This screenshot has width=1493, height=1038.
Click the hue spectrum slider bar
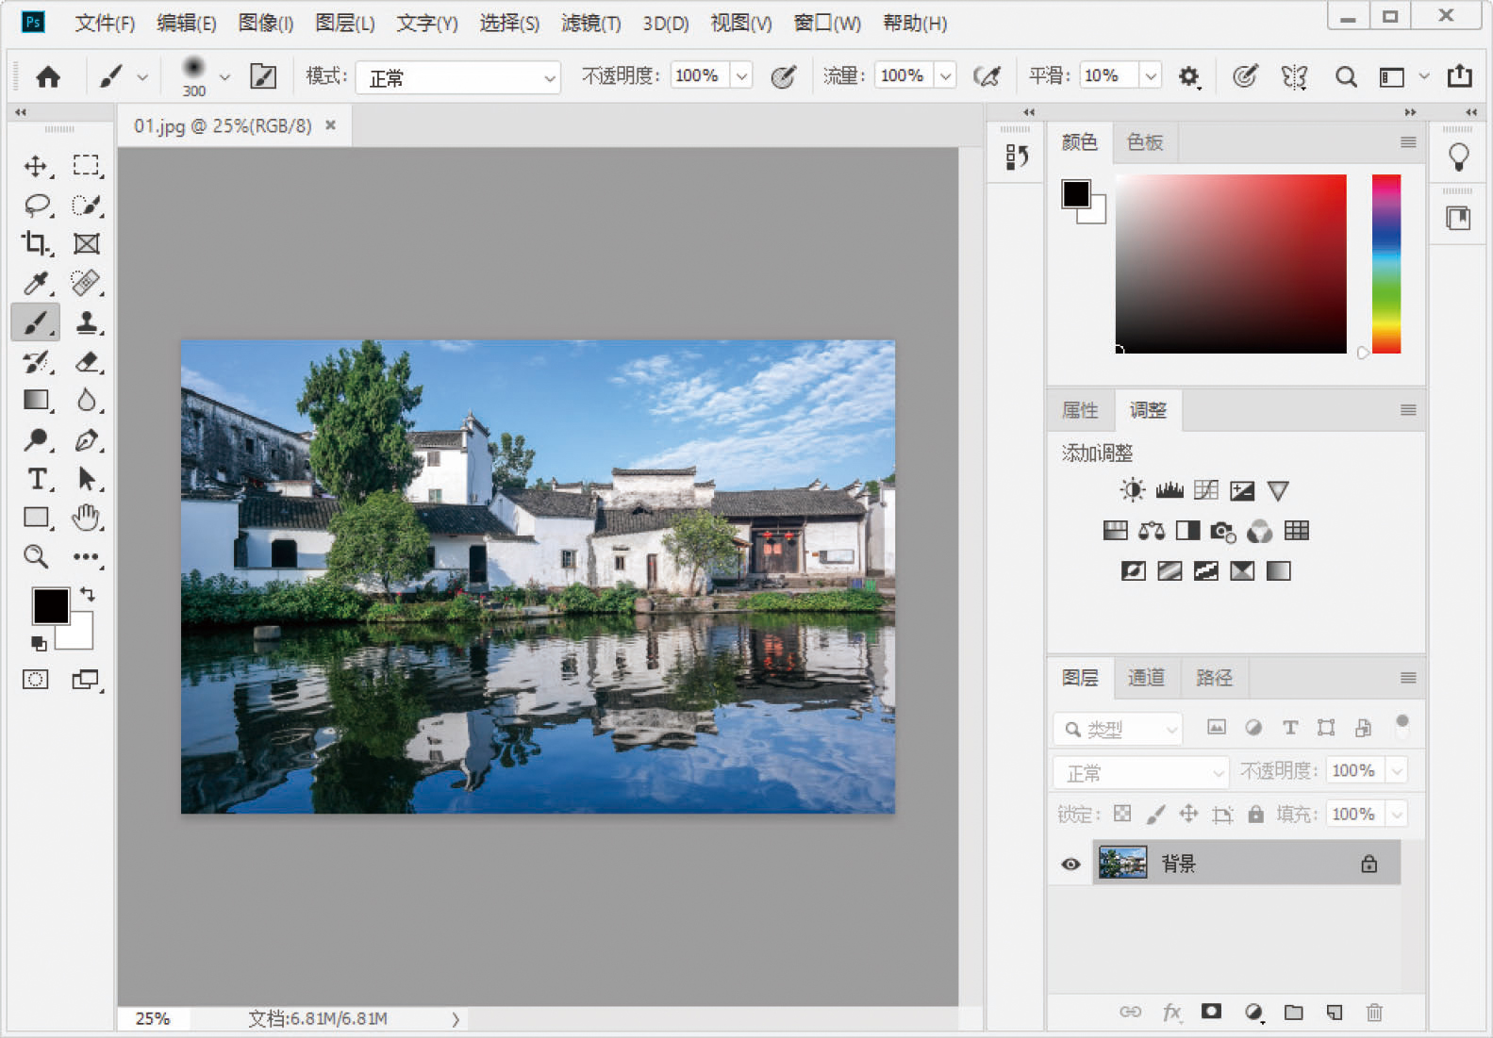coord(1385,264)
